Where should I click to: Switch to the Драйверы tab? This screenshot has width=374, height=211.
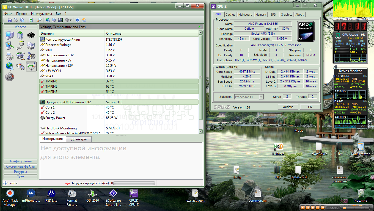79,139
